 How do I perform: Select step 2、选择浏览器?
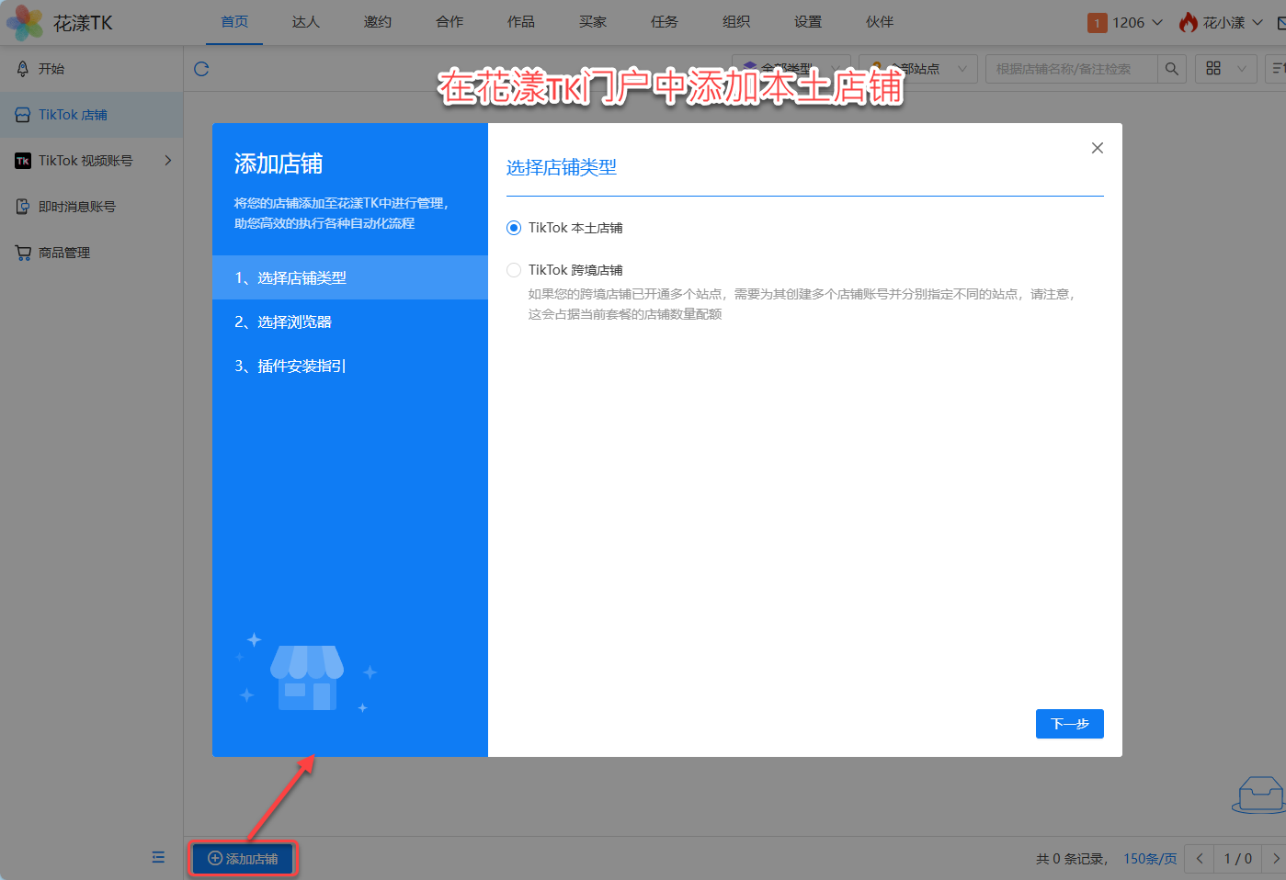(x=350, y=322)
